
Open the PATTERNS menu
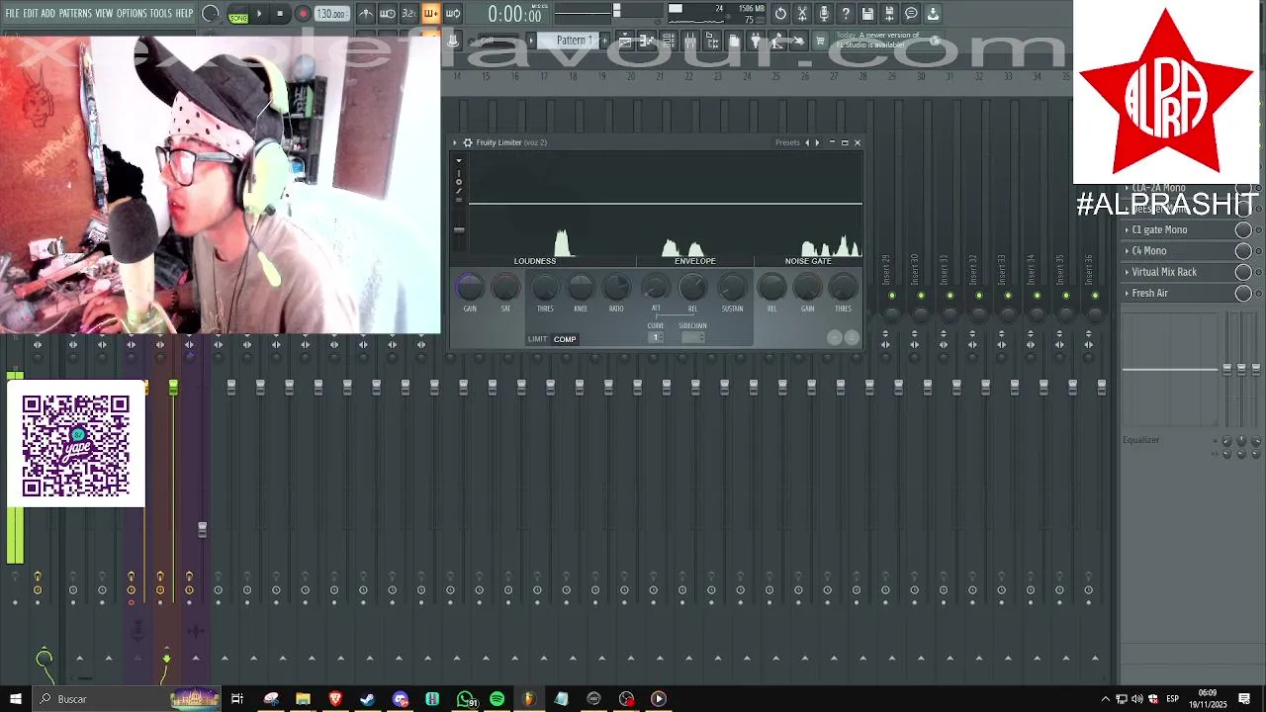[x=75, y=14]
